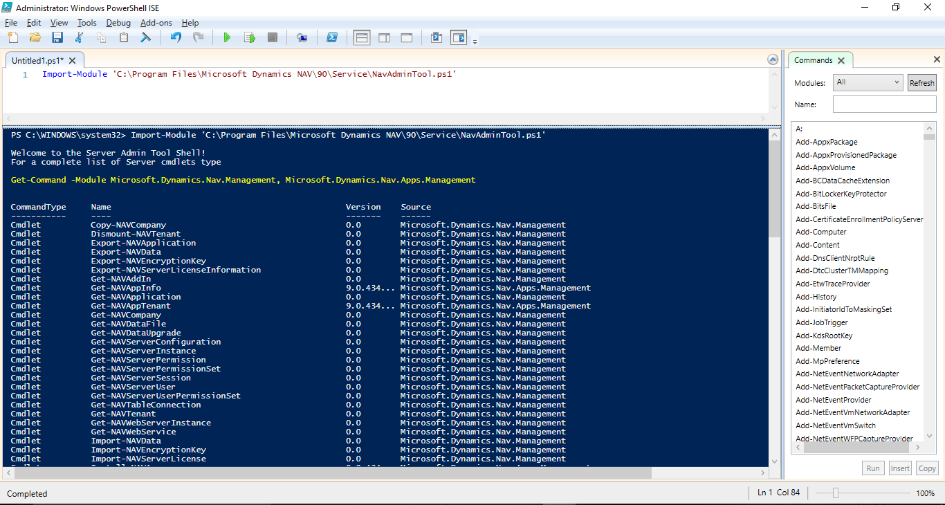Launch PowerShell.exe from the toolbar icon
The width and height of the screenshot is (945, 505).
(x=332, y=37)
